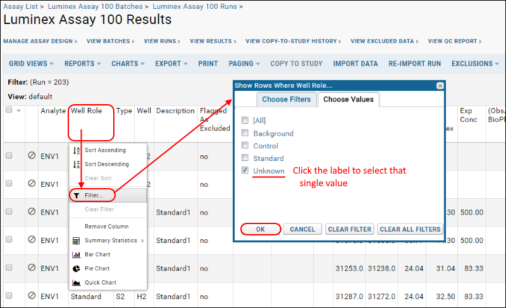Check the [All] values checkbox
Image resolution: width=506 pixels, height=308 pixels.
coord(245,120)
